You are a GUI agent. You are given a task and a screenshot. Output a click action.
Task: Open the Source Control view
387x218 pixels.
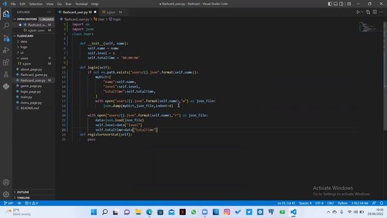[6, 38]
